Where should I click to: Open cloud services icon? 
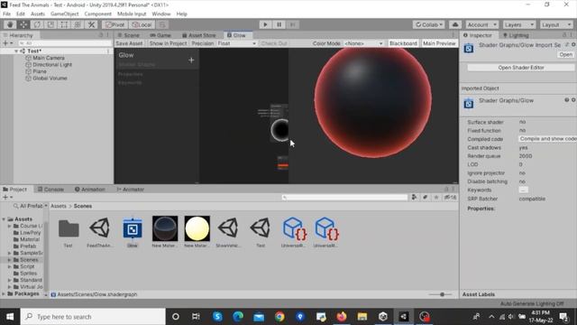455,24
